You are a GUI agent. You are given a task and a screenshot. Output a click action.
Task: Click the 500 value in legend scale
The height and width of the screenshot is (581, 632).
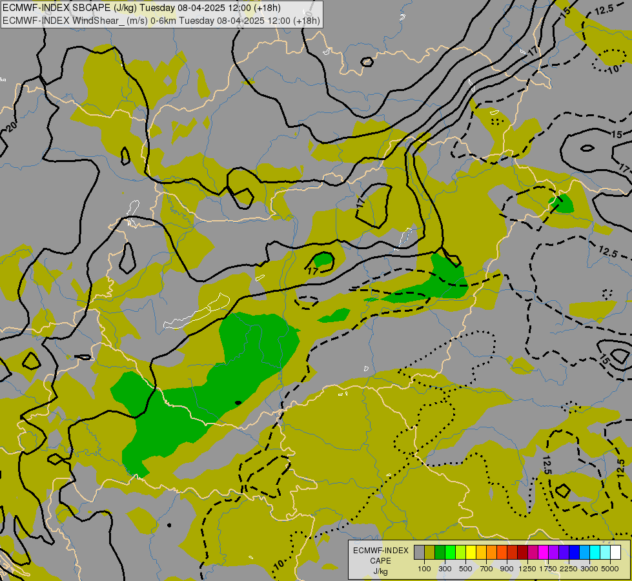click(x=465, y=569)
